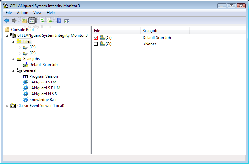Open LANguard N.S.S. link label
Screen dimensions: 249x164
tap(43, 94)
